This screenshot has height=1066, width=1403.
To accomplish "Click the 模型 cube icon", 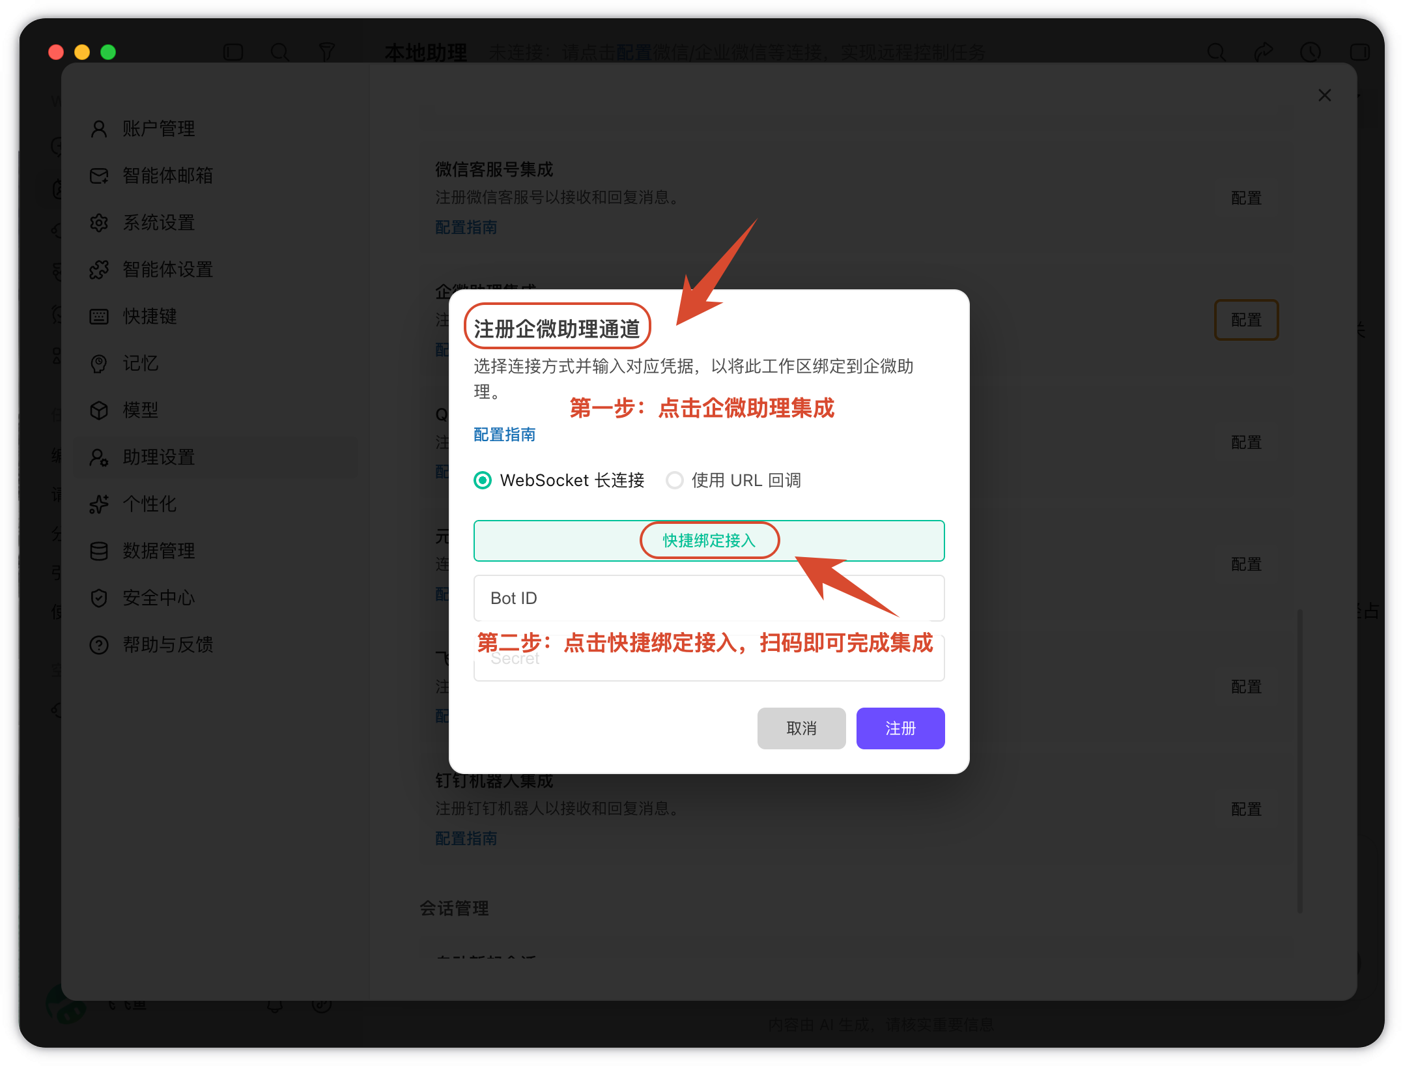I will tap(99, 411).
